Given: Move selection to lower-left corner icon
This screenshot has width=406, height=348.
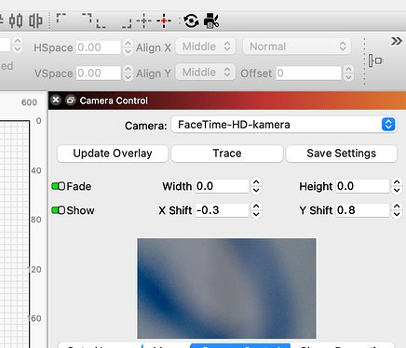Looking at the screenshot, I should tap(101, 23).
